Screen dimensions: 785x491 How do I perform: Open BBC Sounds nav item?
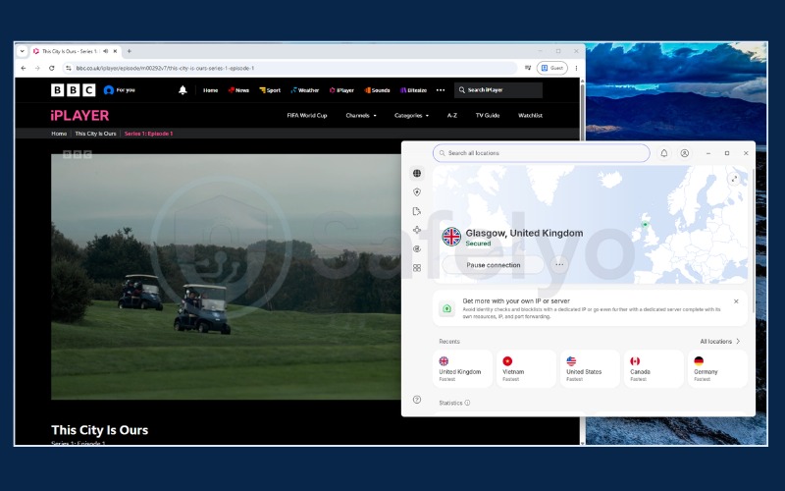click(378, 90)
